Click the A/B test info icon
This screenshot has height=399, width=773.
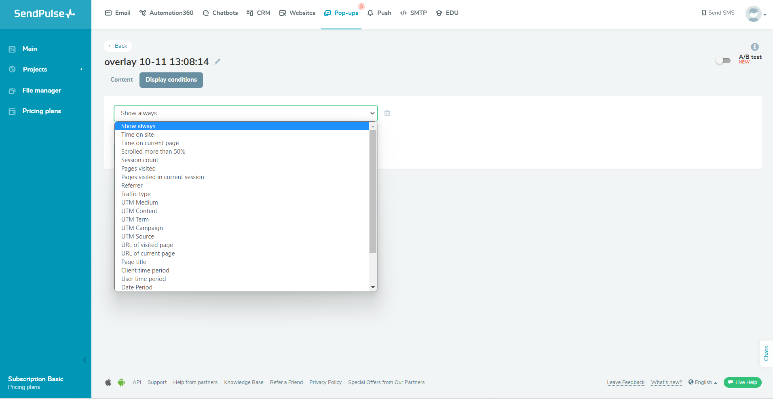coord(754,47)
